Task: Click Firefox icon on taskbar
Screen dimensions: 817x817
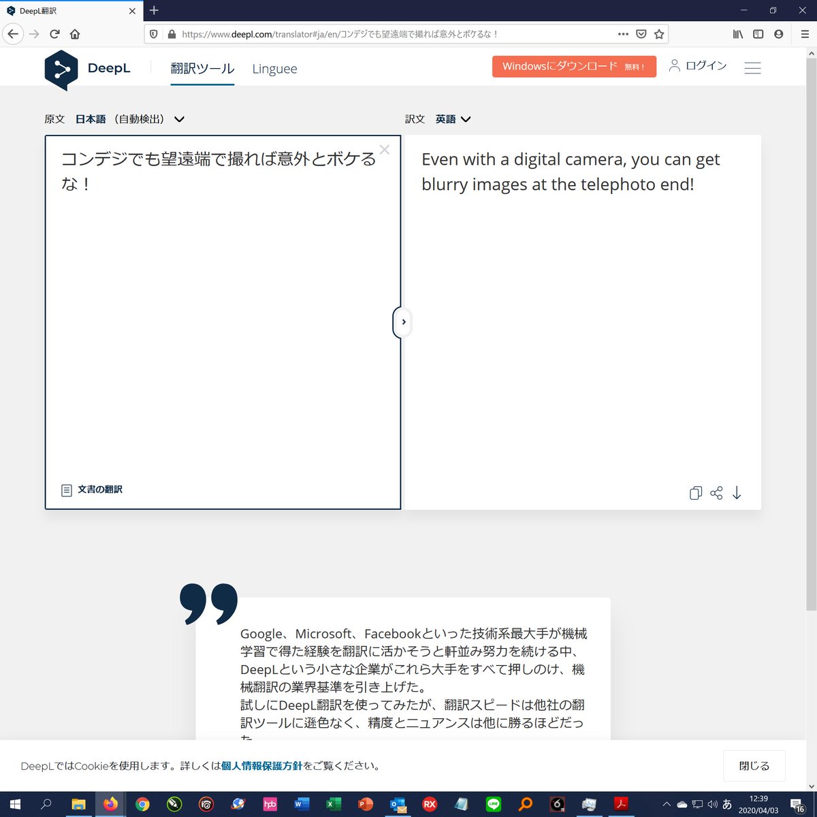Action: coord(110,804)
